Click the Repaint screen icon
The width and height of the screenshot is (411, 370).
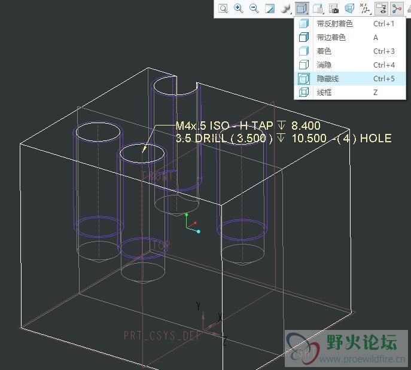(270, 8)
